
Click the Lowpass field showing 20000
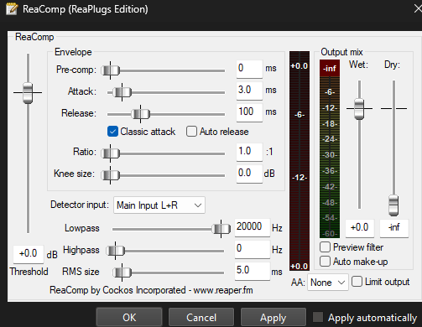click(253, 227)
